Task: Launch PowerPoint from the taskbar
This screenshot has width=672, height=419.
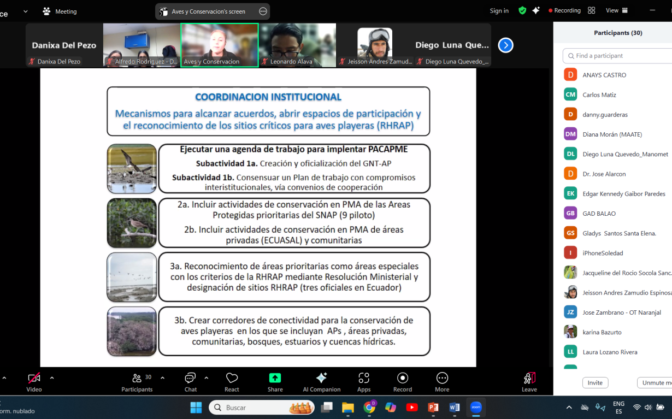Action: point(433,408)
